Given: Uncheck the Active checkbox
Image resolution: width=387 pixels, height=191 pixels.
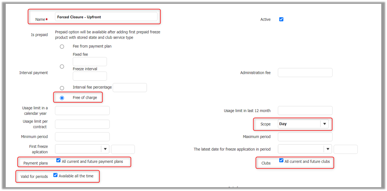Looking at the screenshot, I should pos(281,19).
